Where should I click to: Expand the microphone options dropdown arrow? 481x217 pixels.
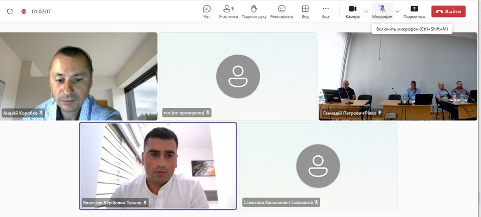pos(397,11)
